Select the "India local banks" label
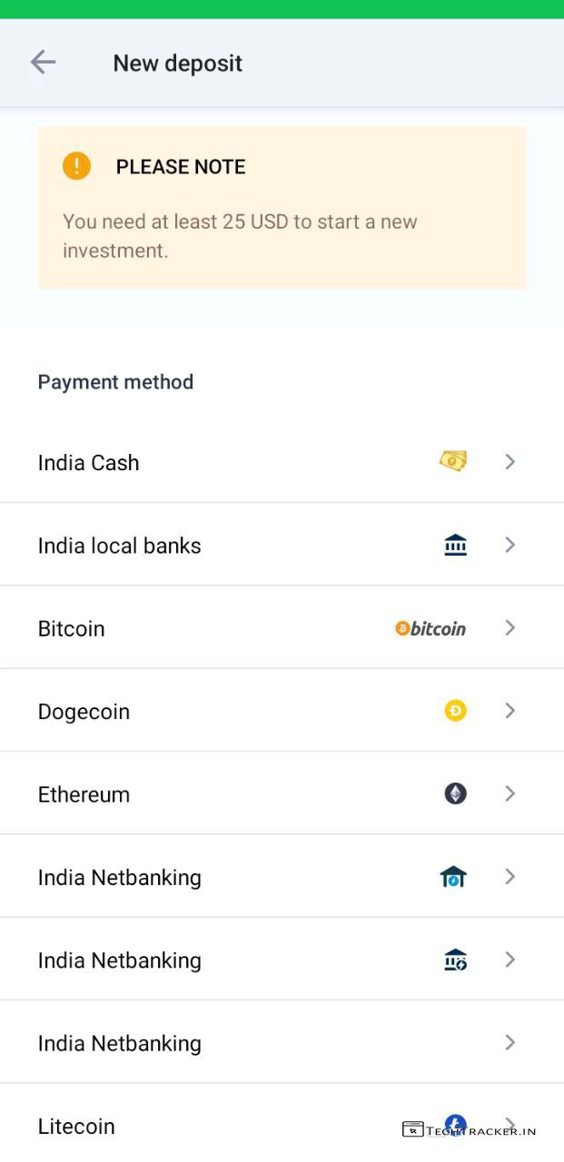The height and width of the screenshot is (1162, 564). pyautogui.click(x=119, y=546)
